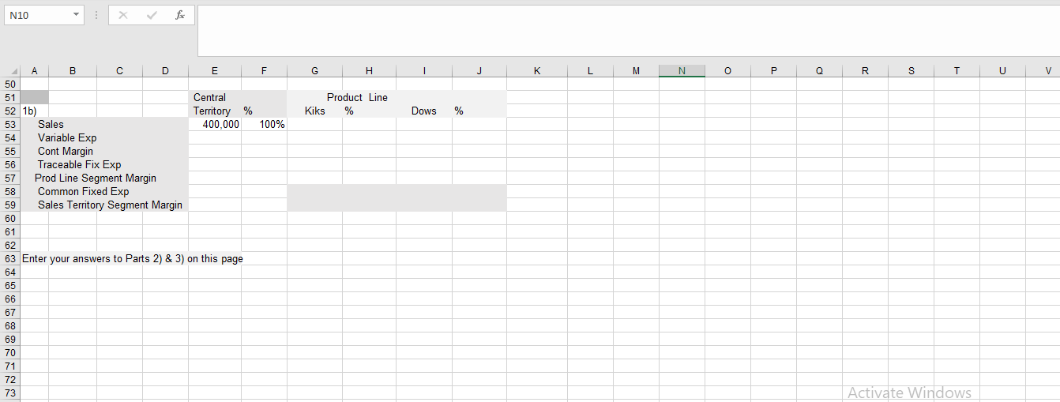
Task: Click the Cancel (X) formula bar icon
Action: [x=123, y=15]
